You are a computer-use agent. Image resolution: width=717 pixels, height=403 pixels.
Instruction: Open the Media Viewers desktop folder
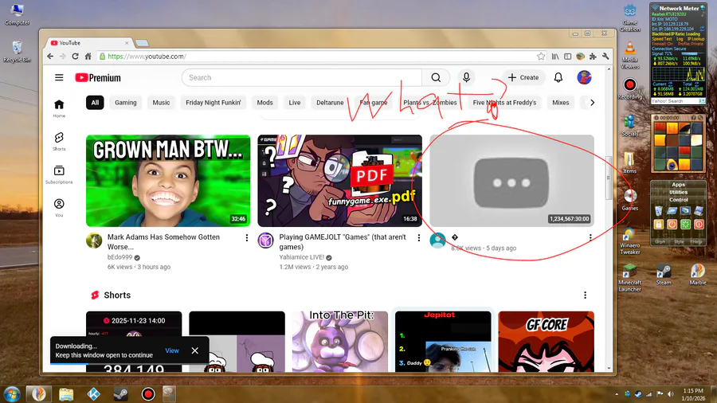[x=629, y=55]
